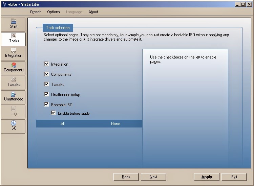This screenshot has height=186, width=254.
Task: Close the vLite window
Action: click(249, 4)
